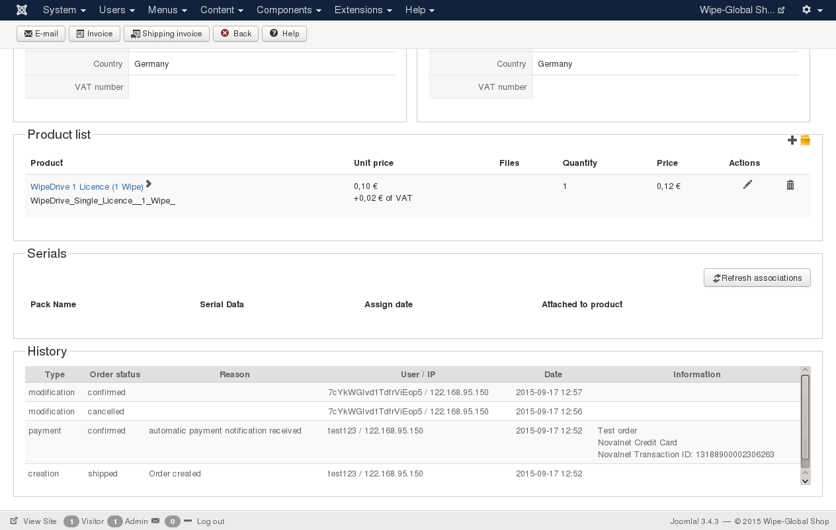This screenshot has height=530, width=836.
Task: Edit the WipeDrive product row with pencil
Action: (x=747, y=185)
